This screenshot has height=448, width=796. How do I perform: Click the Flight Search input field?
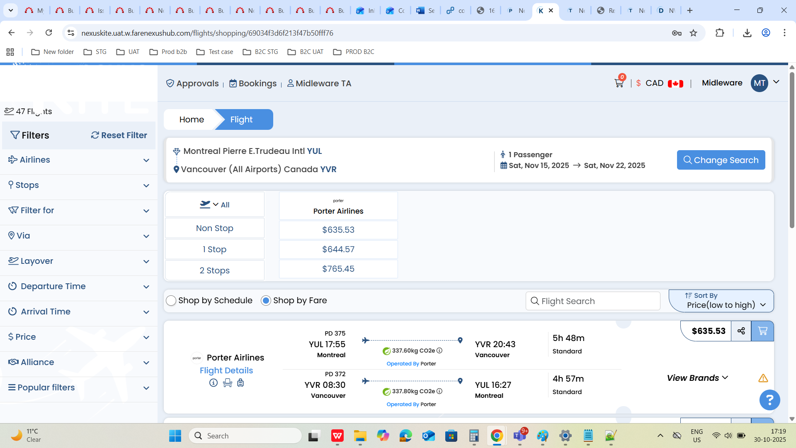pyautogui.click(x=593, y=301)
